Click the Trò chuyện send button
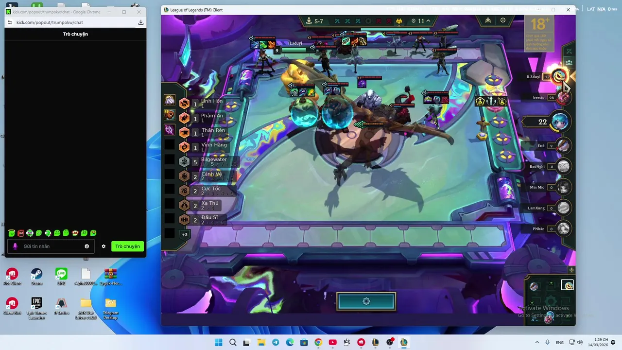 tap(127, 246)
